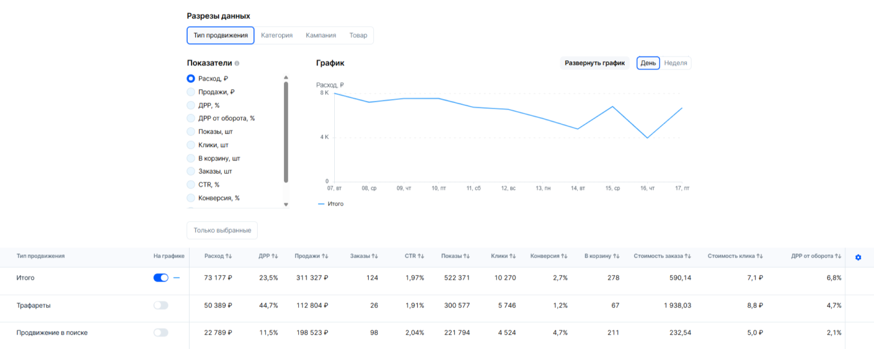874x349 pixels.
Task: Click the table settings gear icon
Action: [x=858, y=257]
